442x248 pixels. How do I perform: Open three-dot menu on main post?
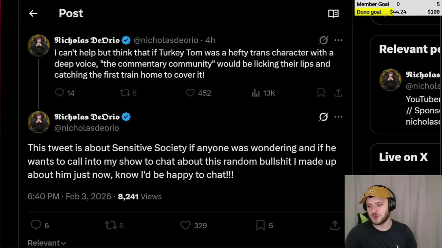[338, 117]
